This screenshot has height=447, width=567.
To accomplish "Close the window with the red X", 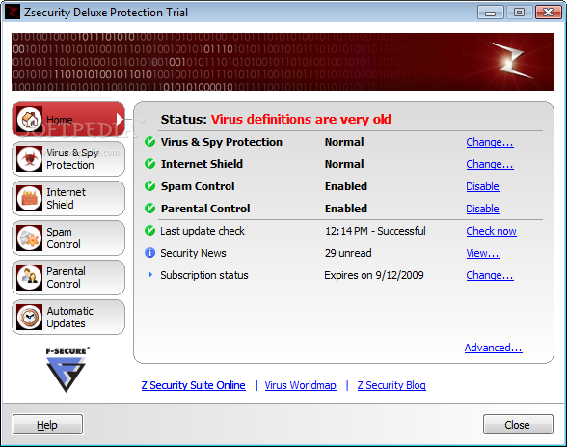I will pyautogui.click(x=548, y=13).
